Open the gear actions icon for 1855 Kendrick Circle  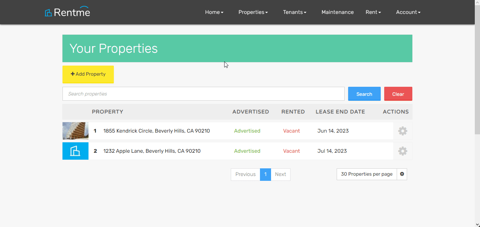[x=402, y=131]
